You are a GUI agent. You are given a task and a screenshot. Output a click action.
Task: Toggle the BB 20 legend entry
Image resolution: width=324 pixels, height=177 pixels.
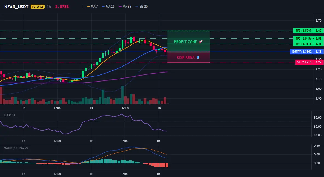point(141,7)
